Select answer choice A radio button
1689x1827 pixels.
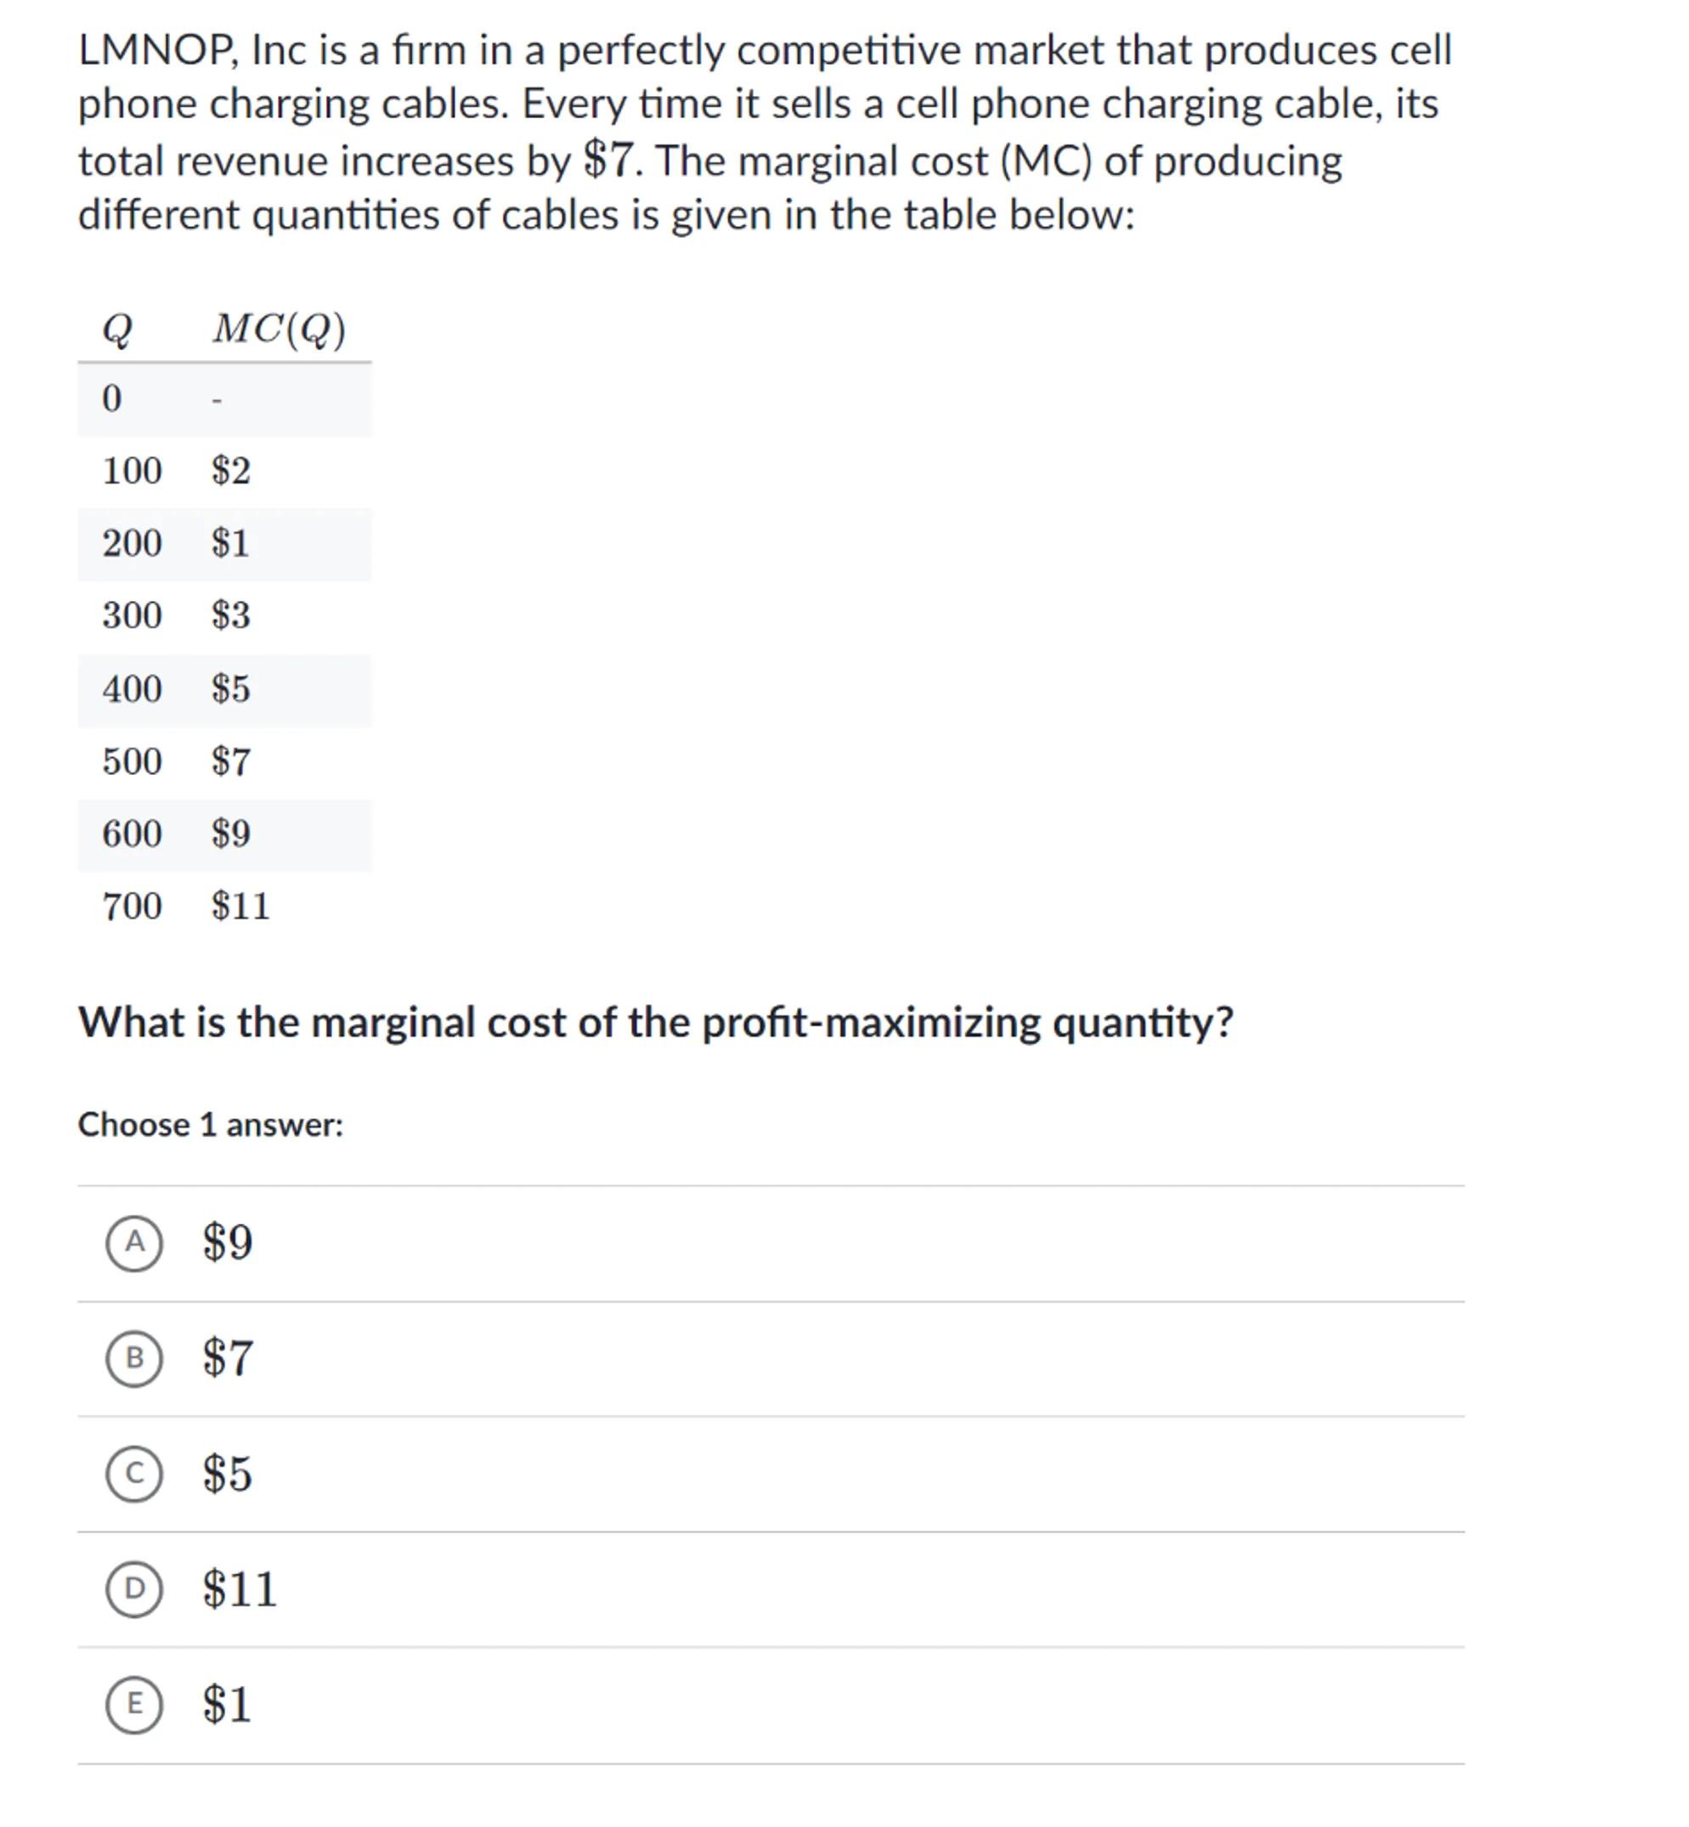point(134,1243)
